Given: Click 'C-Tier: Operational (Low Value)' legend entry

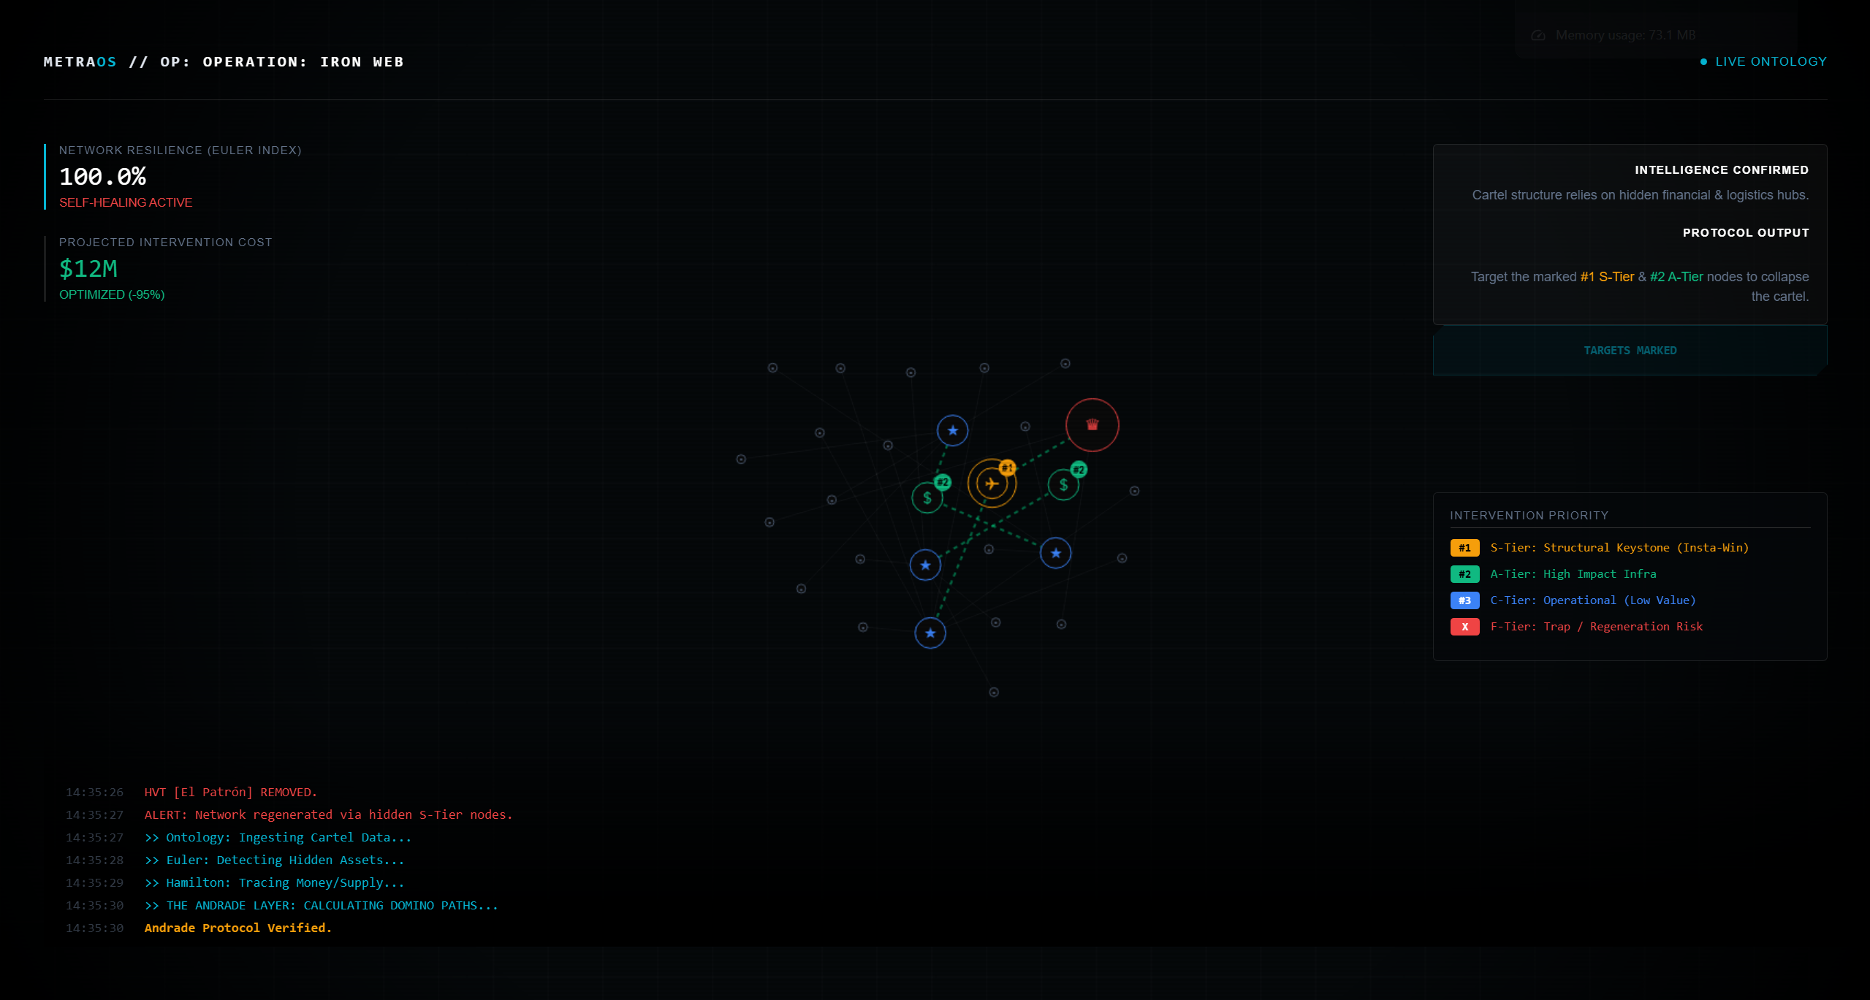Looking at the screenshot, I should click(x=1593, y=600).
